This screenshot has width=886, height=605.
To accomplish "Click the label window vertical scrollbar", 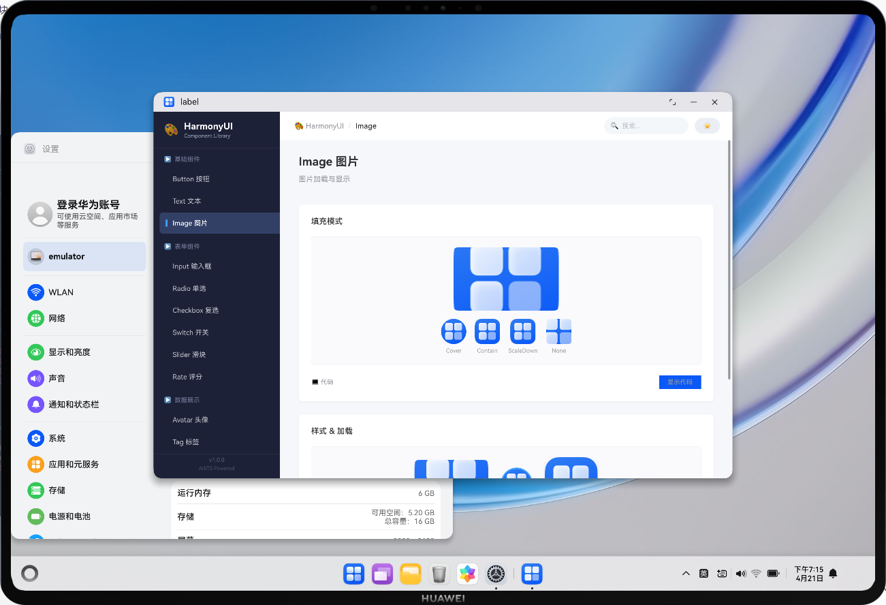I will click(x=729, y=259).
